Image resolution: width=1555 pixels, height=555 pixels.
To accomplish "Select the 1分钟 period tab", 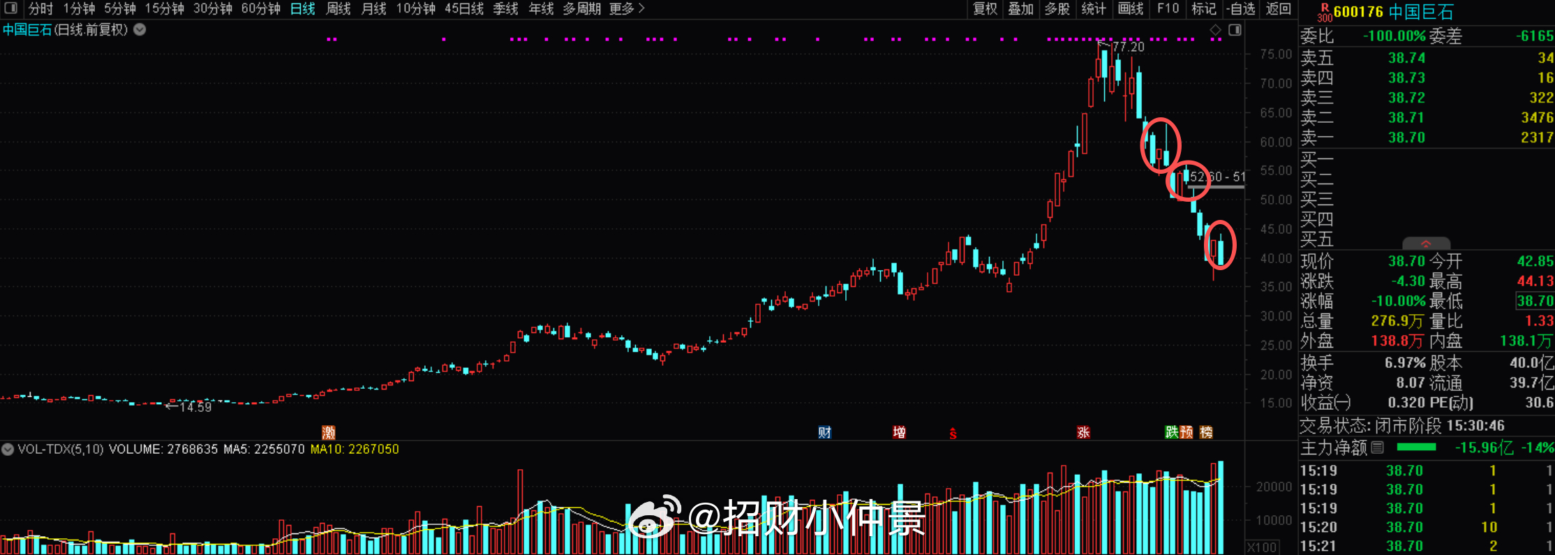I will click(79, 9).
